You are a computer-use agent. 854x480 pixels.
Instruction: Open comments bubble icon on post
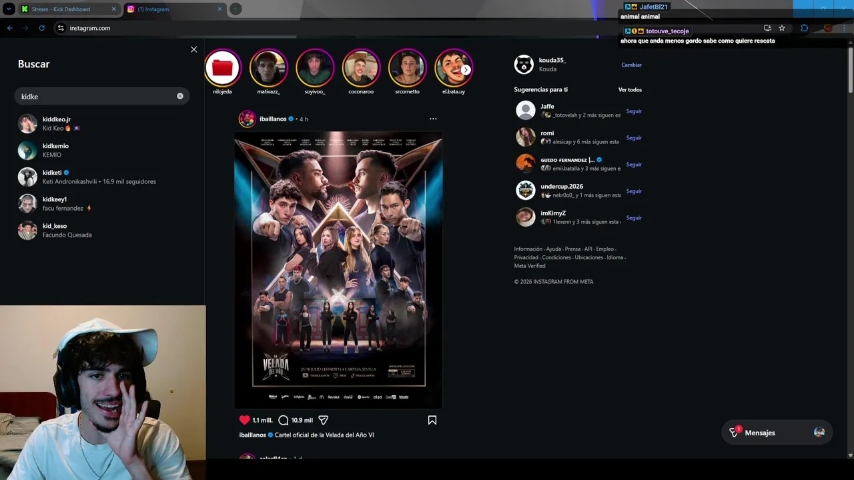point(284,420)
